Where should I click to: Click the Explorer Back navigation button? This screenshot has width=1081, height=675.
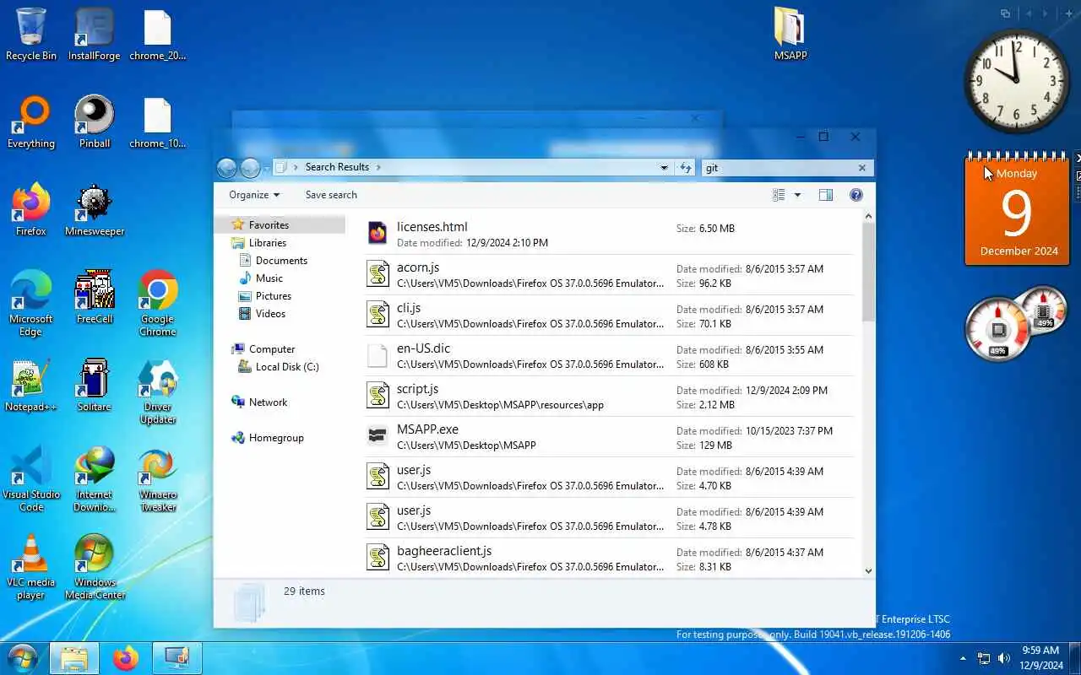226,168
